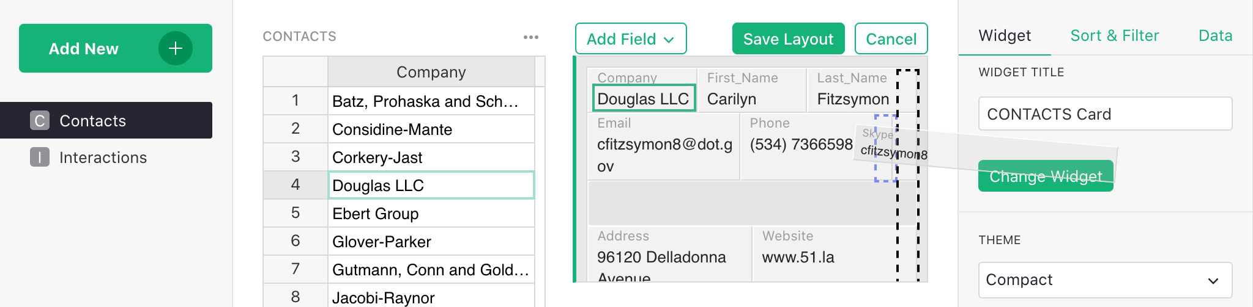Open the CONTACTS section three-dot menu
The width and height of the screenshot is (1253, 307).
530,37
